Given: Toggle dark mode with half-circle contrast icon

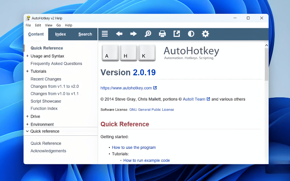Looking at the screenshot, I should tap(191, 34).
